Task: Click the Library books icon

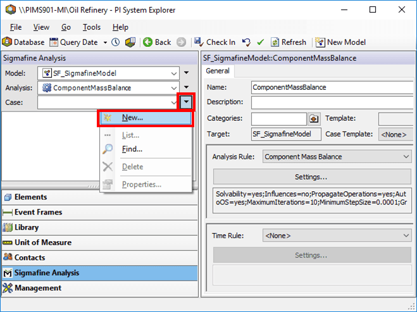Action: 8,227
